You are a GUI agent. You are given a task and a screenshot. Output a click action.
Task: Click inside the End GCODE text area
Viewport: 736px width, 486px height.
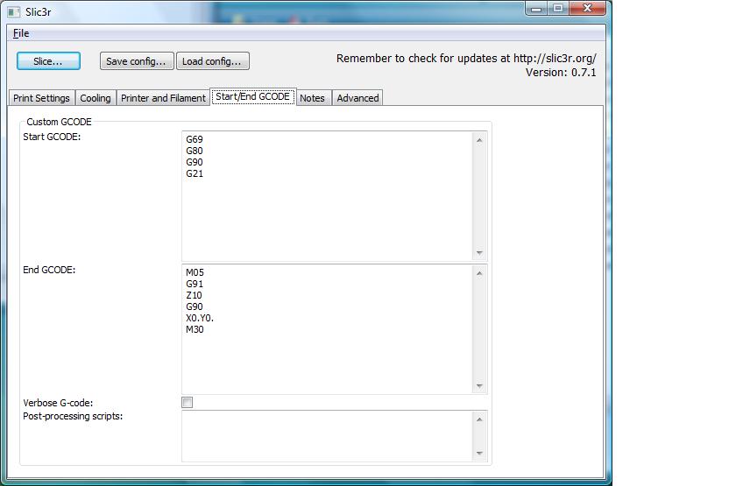click(x=324, y=350)
